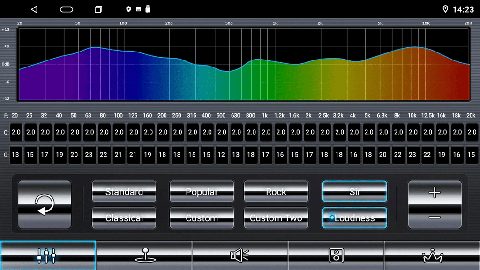The width and height of the screenshot is (480, 270).
Task: Select the gain cell for 2k band
Action: [x=310, y=155]
